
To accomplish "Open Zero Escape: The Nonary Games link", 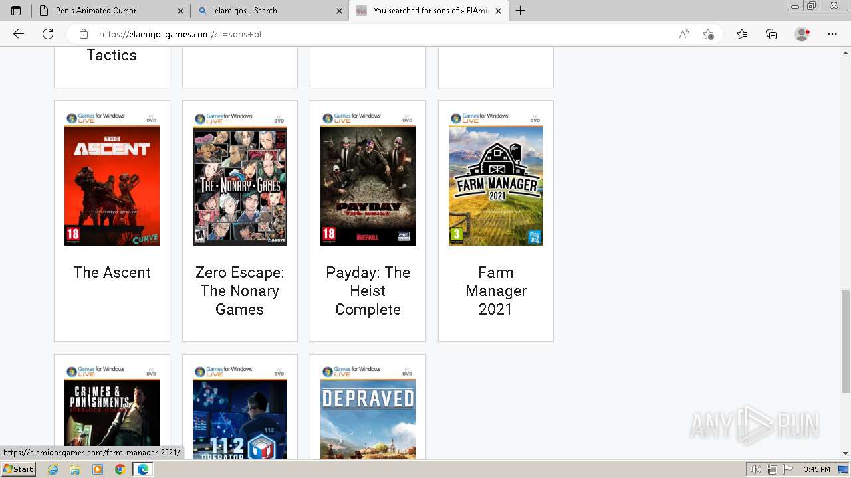I will (x=240, y=291).
